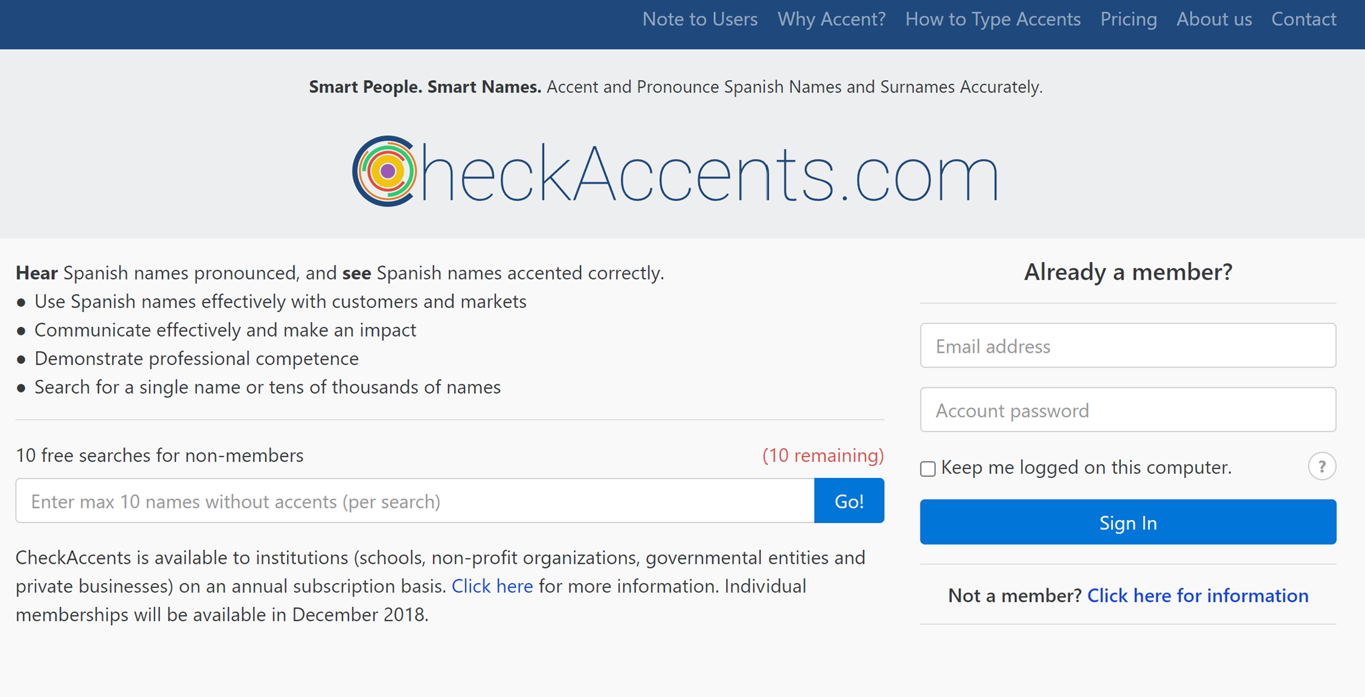The width and height of the screenshot is (1365, 697).
Task: Go to the Contact page
Action: (1303, 19)
